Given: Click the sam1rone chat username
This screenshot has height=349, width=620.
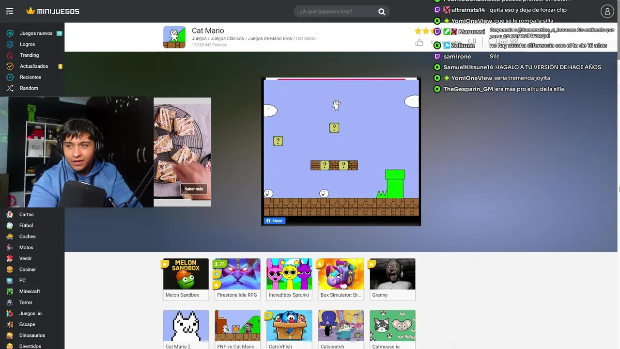Looking at the screenshot, I should (x=457, y=57).
